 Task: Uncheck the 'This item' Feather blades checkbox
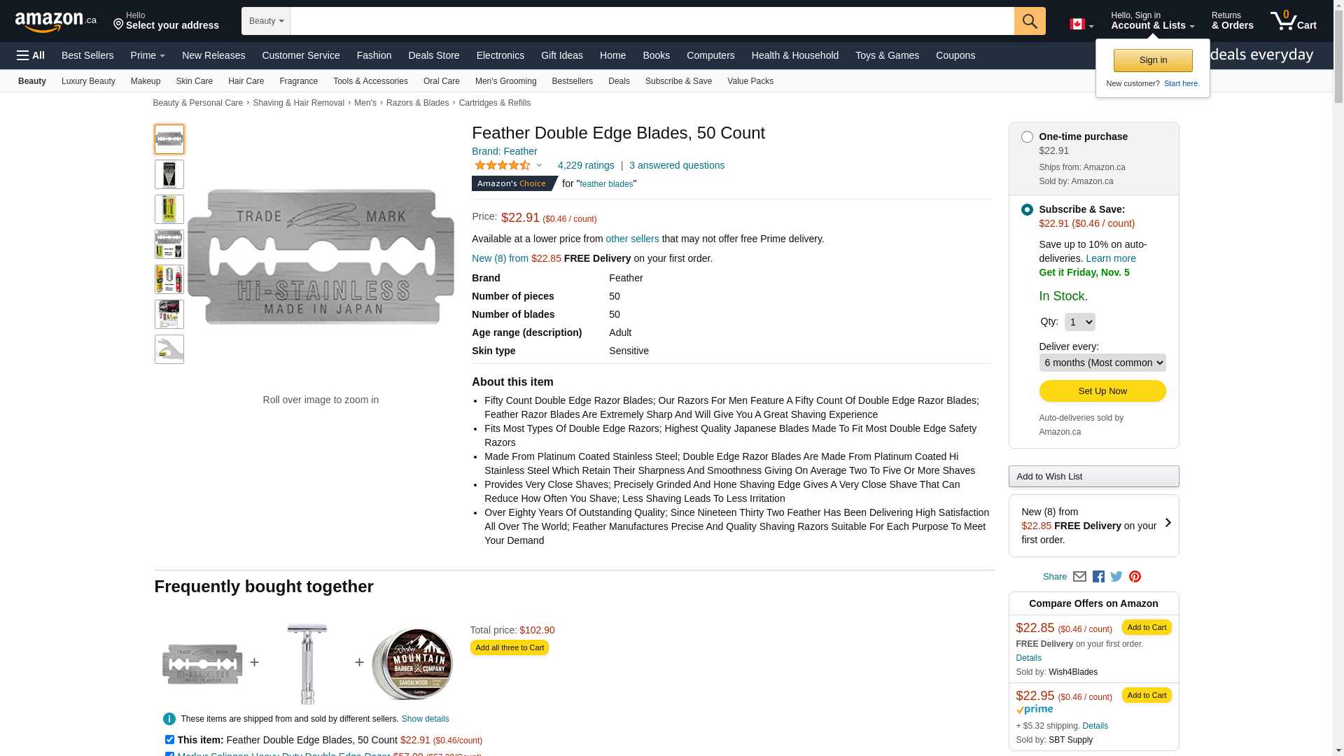(169, 739)
